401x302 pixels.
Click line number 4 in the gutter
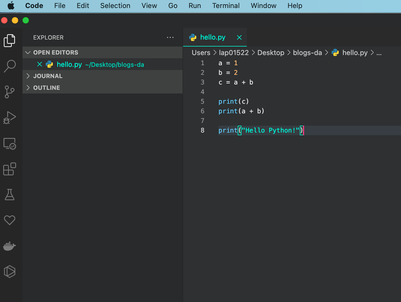tap(202, 92)
